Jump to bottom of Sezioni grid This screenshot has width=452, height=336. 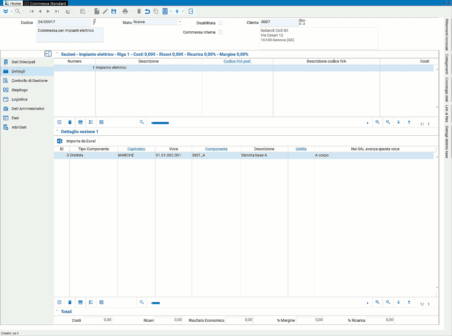[x=409, y=122]
